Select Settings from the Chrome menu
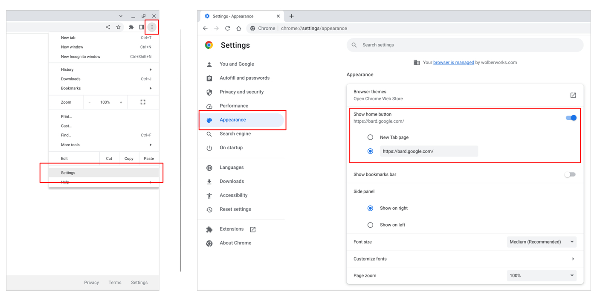This screenshot has height=301, width=597. [68, 172]
